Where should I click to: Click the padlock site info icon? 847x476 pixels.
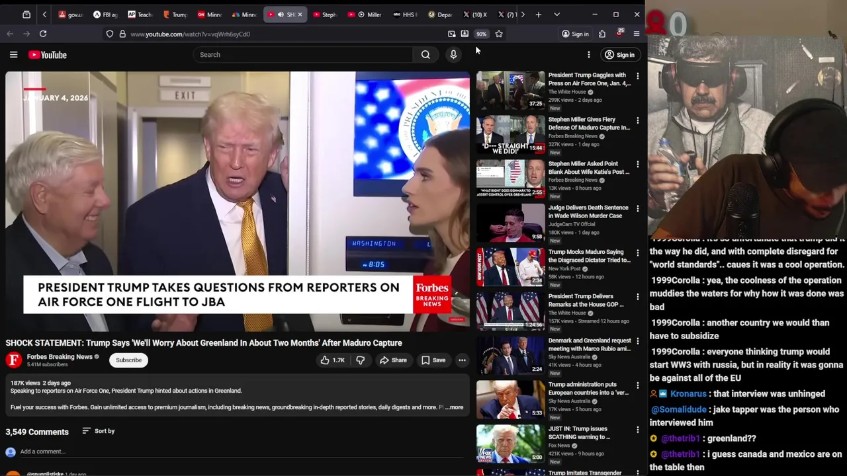click(122, 34)
